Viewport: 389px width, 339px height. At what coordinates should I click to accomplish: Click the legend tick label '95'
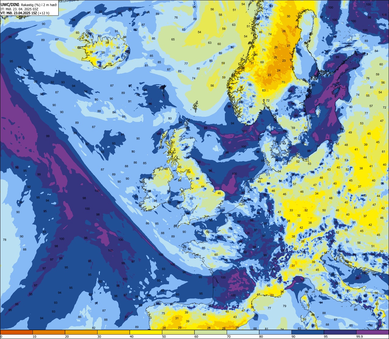point(326,337)
